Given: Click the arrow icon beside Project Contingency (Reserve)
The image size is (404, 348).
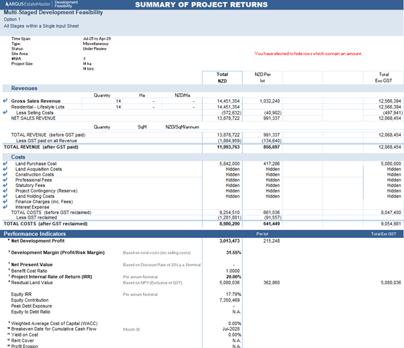Looking at the screenshot, I should pyautogui.click(x=5, y=190).
